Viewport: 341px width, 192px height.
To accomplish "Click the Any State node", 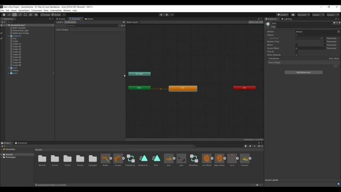I will [x=140, y=74].
